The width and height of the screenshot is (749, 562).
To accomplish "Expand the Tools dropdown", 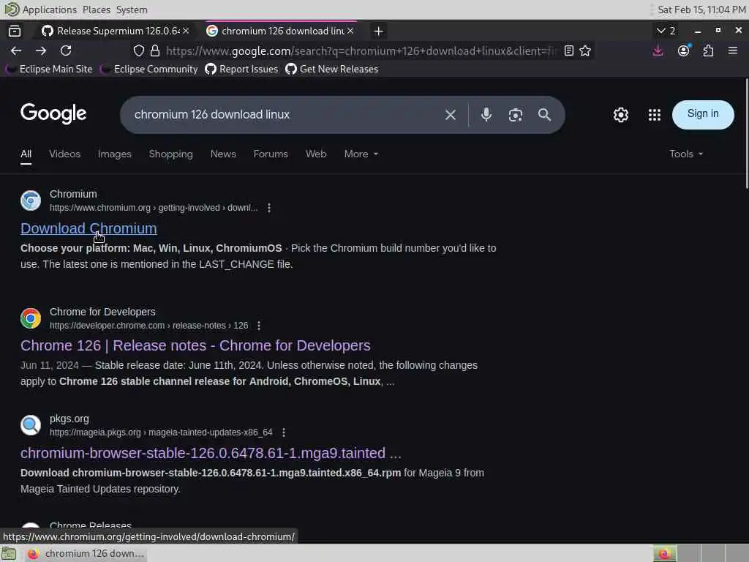I will pyautogui.click(x=686, y=154).
